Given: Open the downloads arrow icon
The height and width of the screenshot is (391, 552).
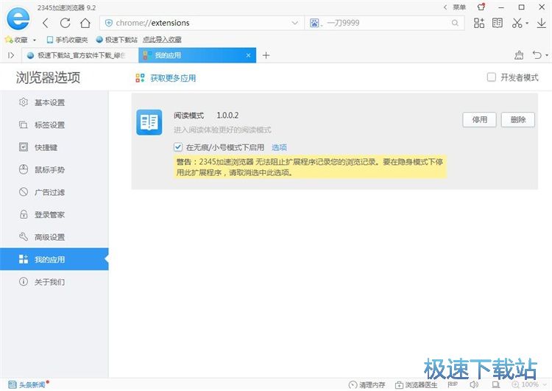Looking at the screenshot, I should tap(542, 24).
